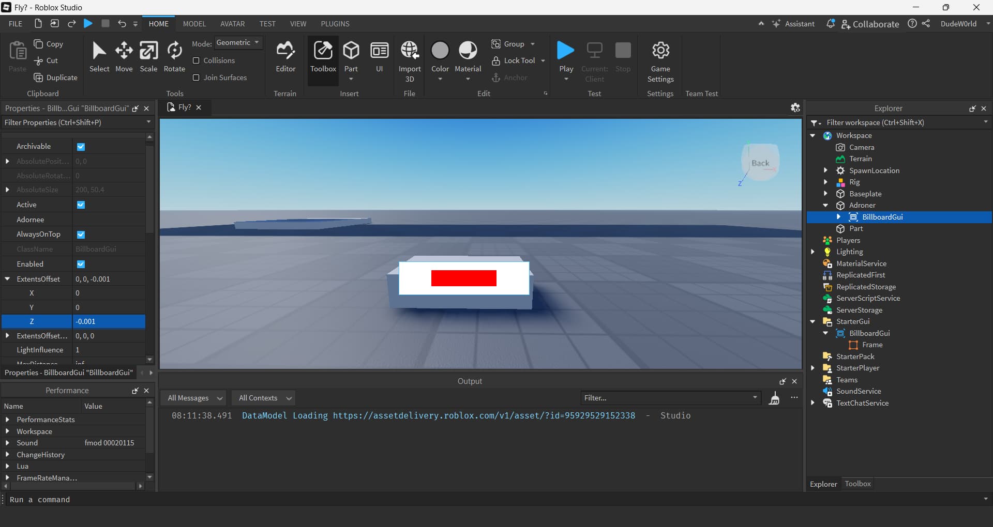Switch to the MODEL ribbon tab

point(194,23)
